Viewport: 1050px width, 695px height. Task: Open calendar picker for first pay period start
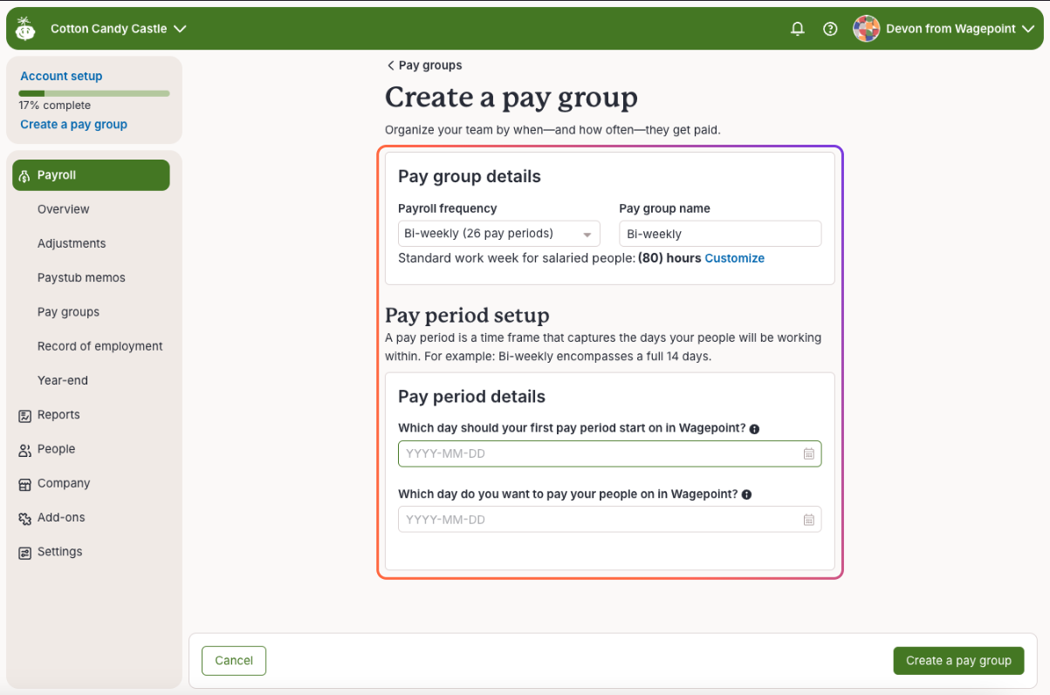808,454
